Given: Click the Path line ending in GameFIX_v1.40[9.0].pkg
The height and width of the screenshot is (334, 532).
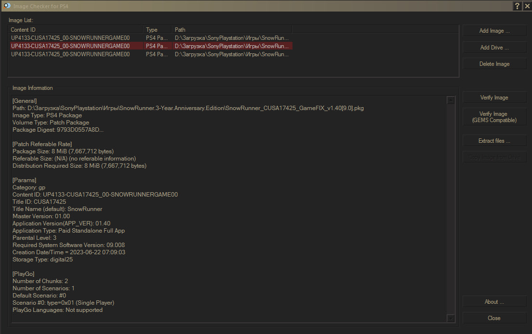Looking at the screenshot, I should (x=188, y=108).
